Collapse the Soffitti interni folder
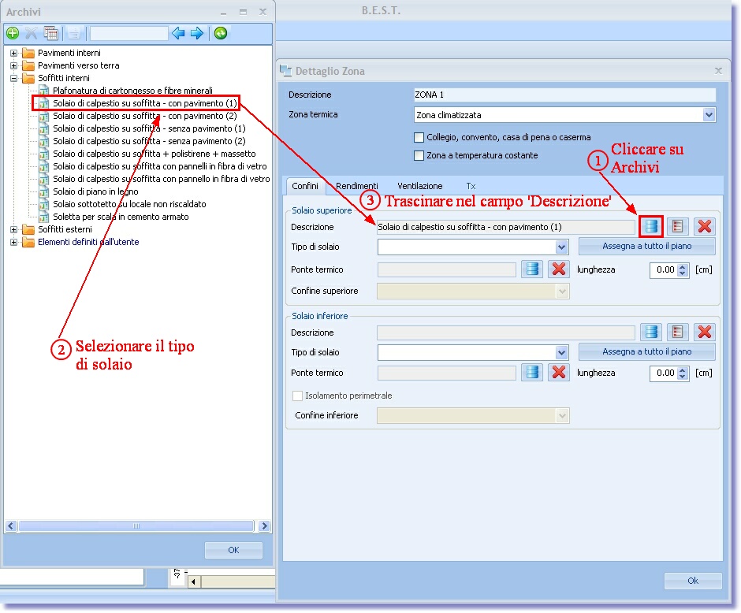The height and width of the screenshot is (613, 741). (x=13, y=79)
